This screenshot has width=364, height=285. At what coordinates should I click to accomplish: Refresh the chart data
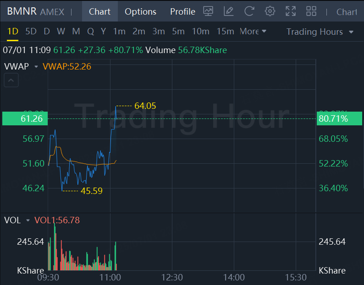click(249, 11)
